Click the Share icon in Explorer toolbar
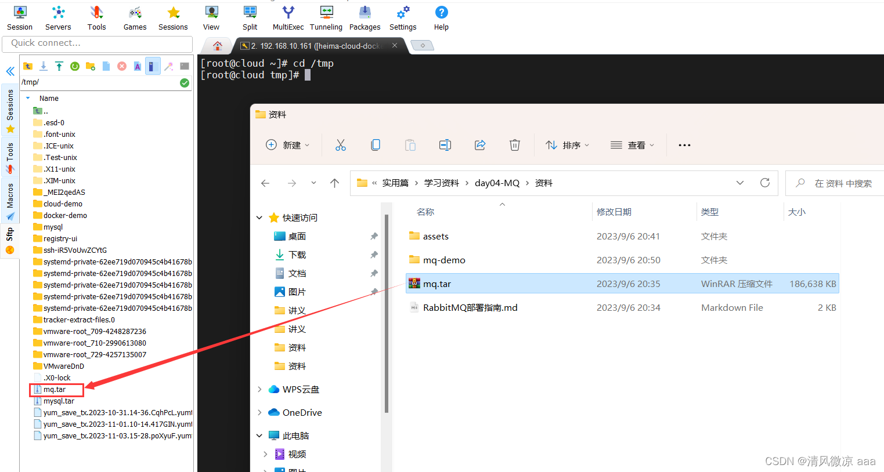Image resolution: width=884 pixels, height=472 pixels. tap(480, 145)
